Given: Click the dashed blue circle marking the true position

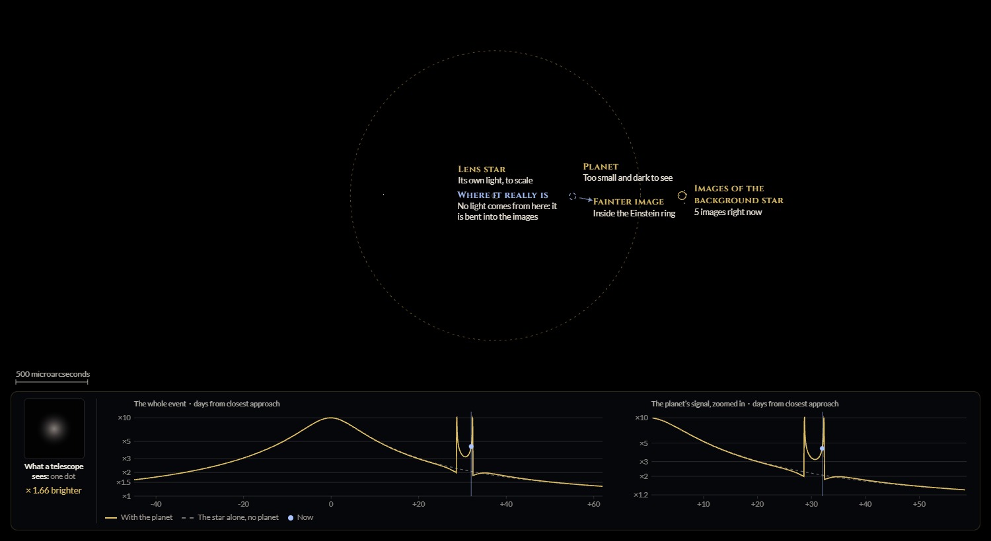Looking at the screenshot, I should 573,197.
